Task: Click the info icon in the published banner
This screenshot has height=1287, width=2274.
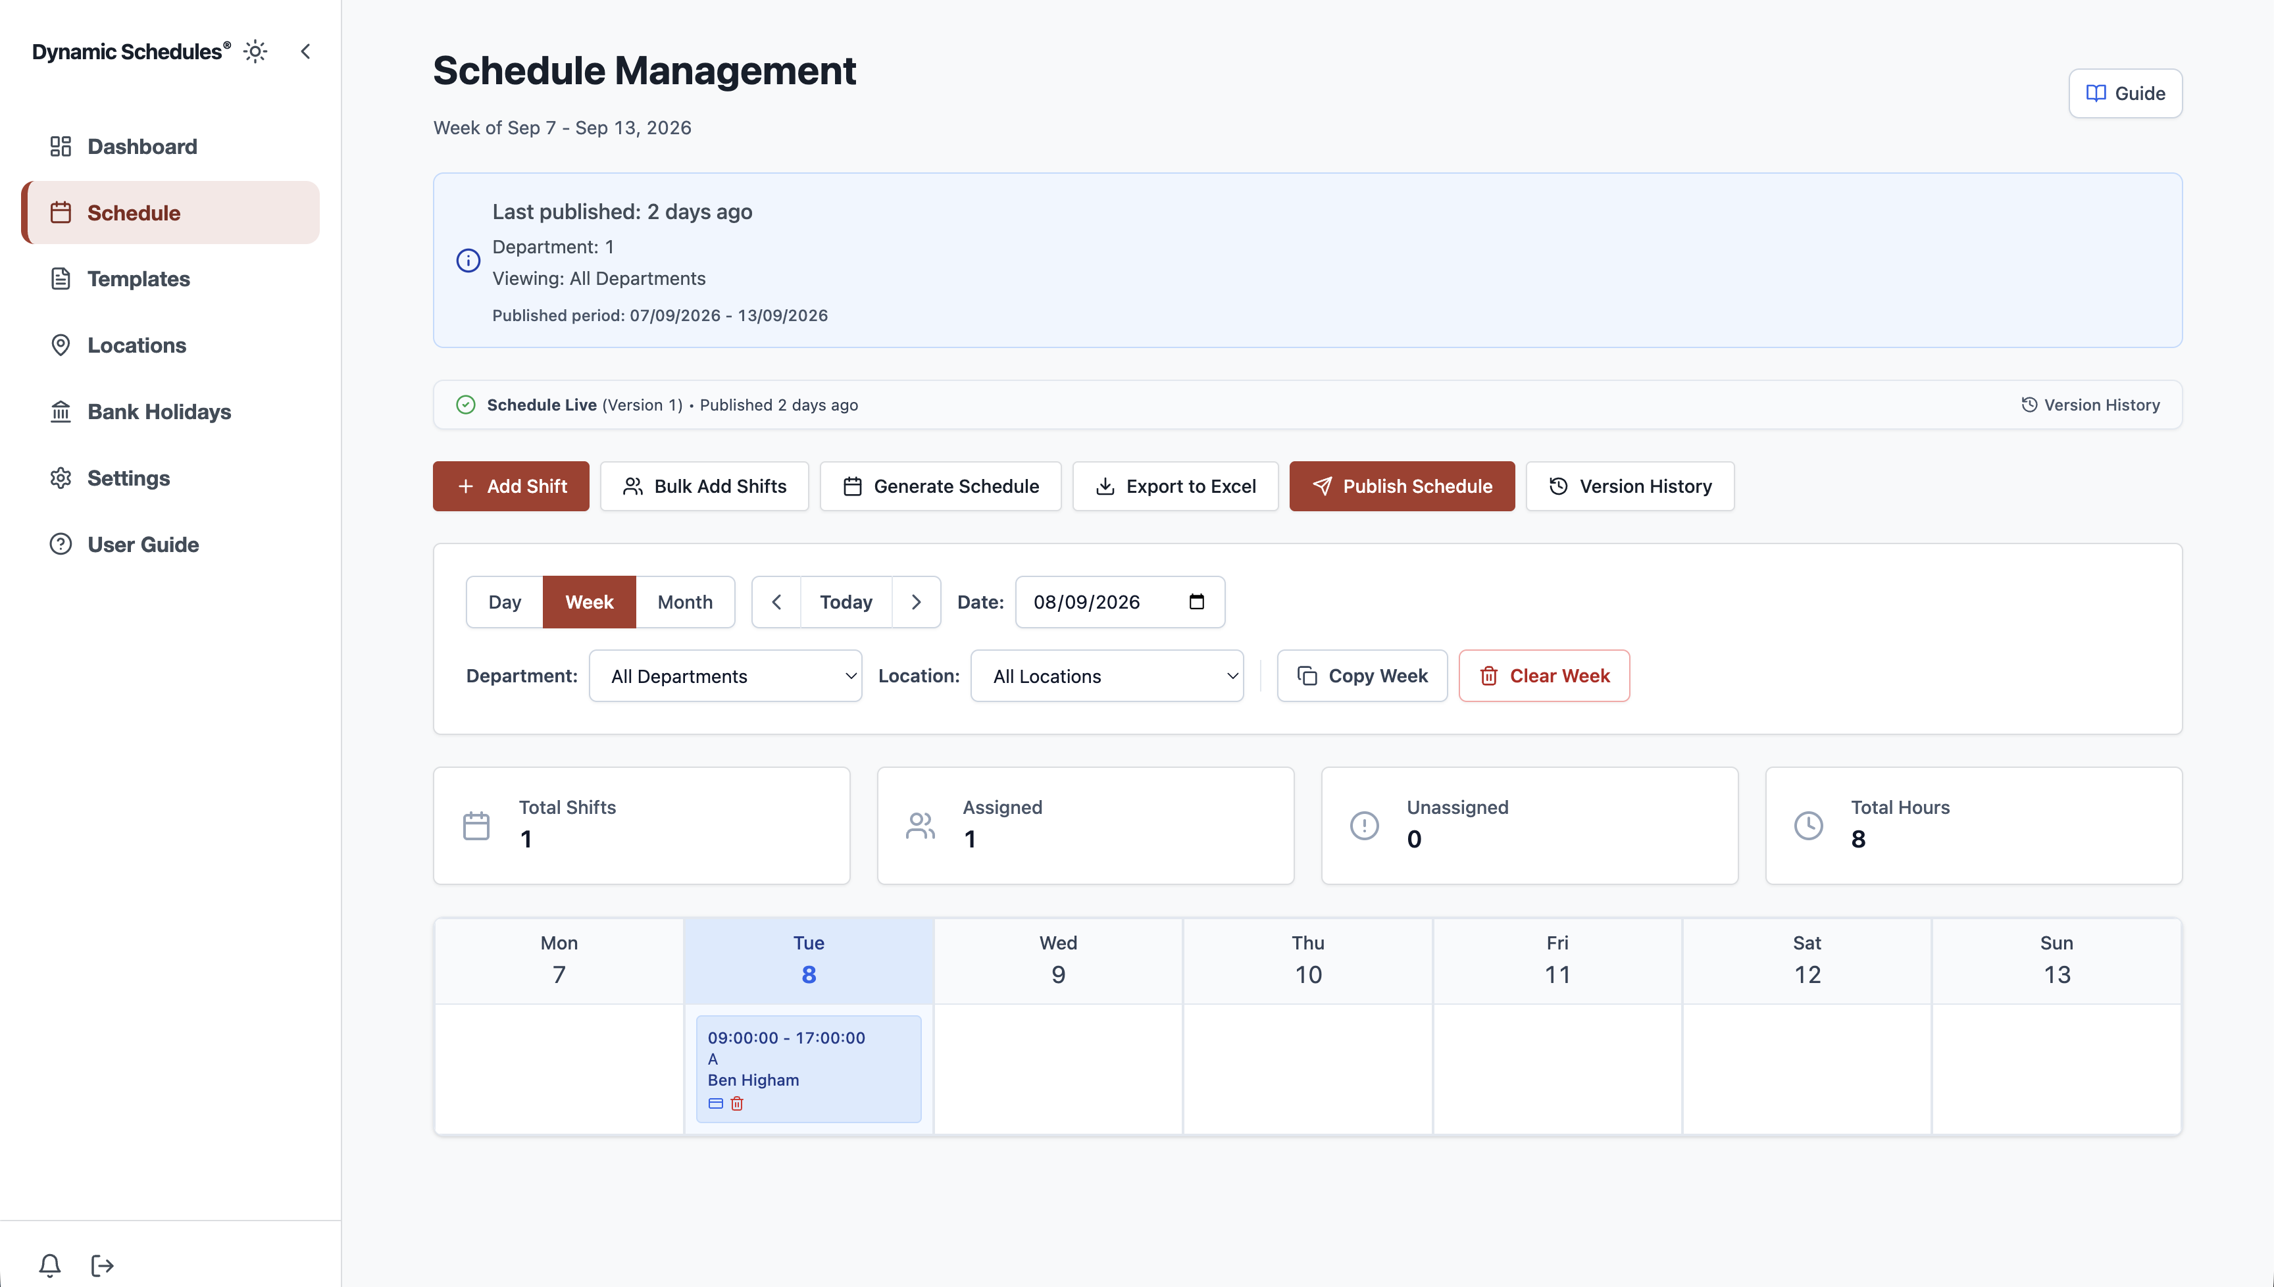Action: tap(468, 260)
